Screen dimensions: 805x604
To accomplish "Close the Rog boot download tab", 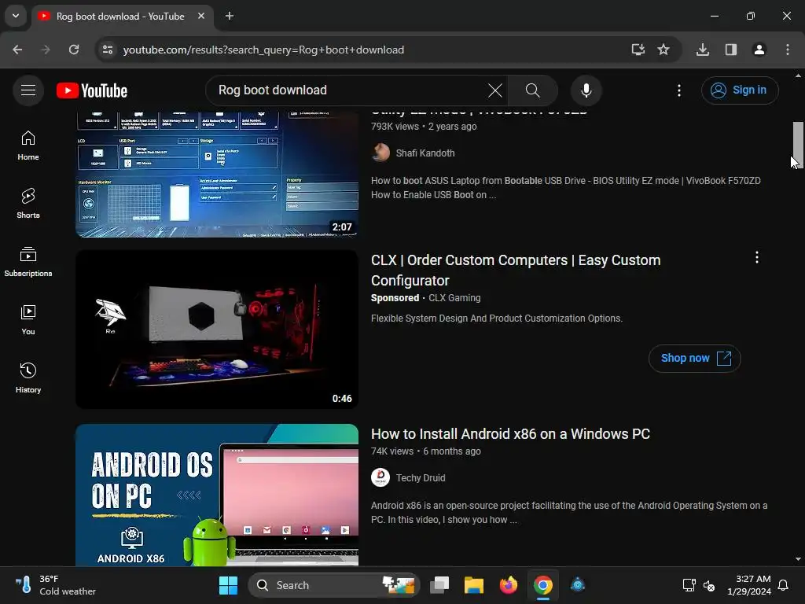I will tap(201, 16).
